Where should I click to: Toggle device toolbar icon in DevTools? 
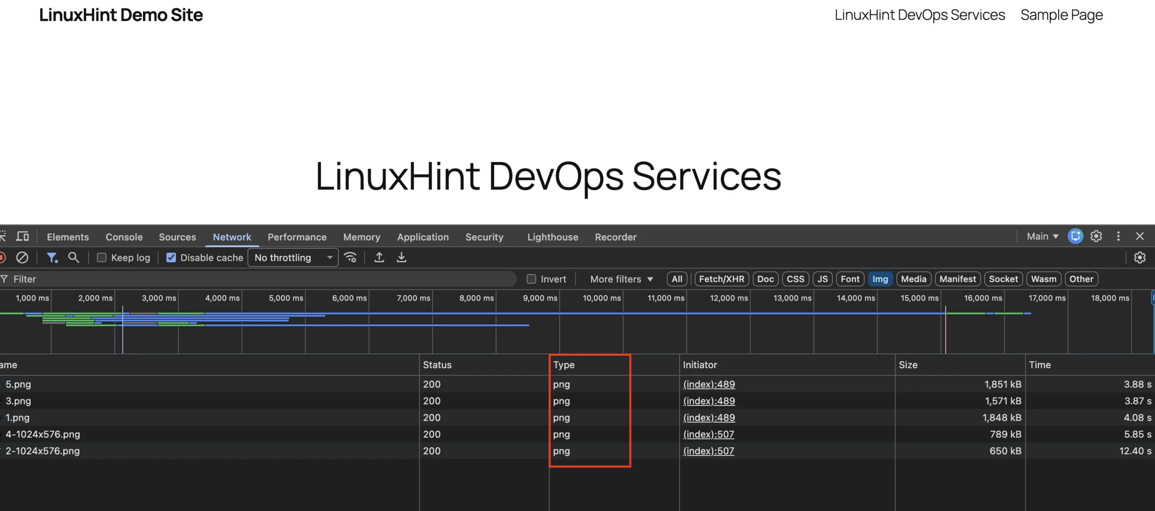tap(23, 237)
